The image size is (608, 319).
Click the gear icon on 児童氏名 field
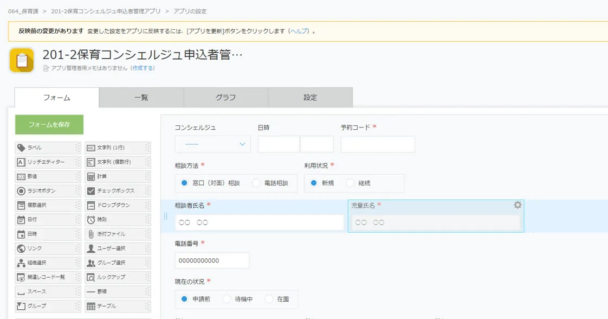[518, 205]
